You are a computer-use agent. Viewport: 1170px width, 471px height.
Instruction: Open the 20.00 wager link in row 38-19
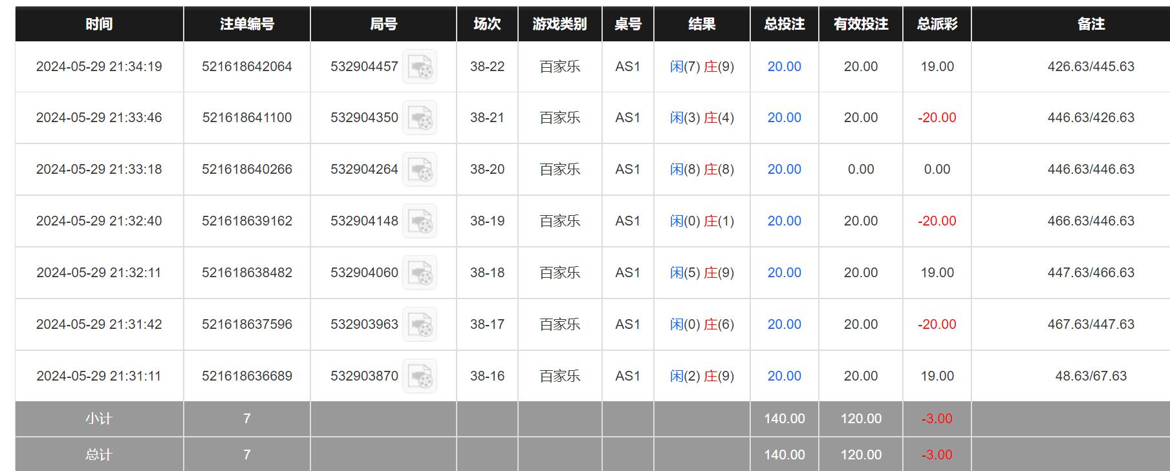(x=783, y=221)
